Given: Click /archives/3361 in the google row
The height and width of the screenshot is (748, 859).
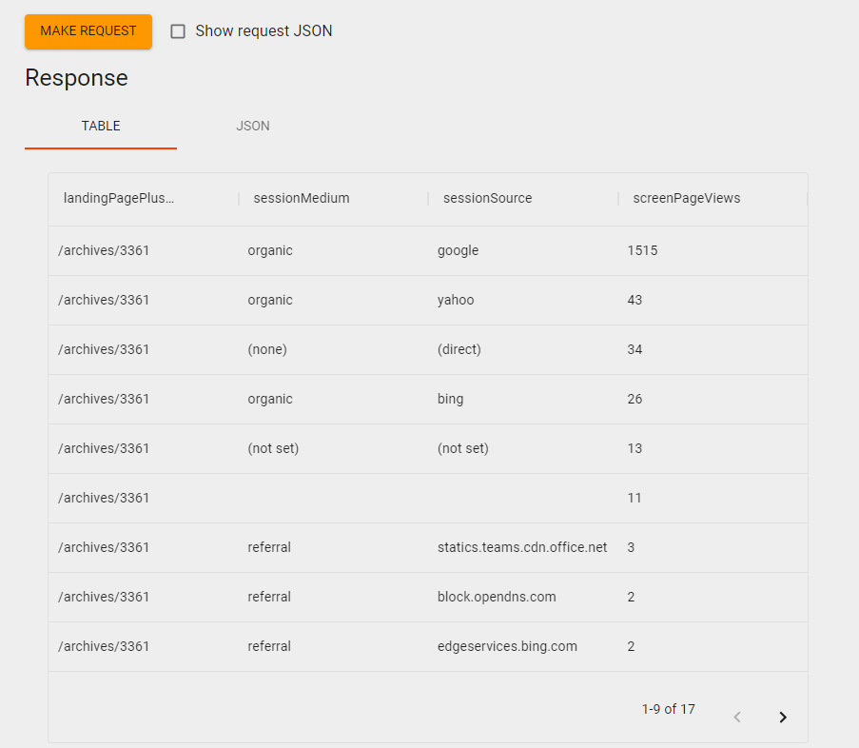Looking at the screenshot, I should click(104, 250).
